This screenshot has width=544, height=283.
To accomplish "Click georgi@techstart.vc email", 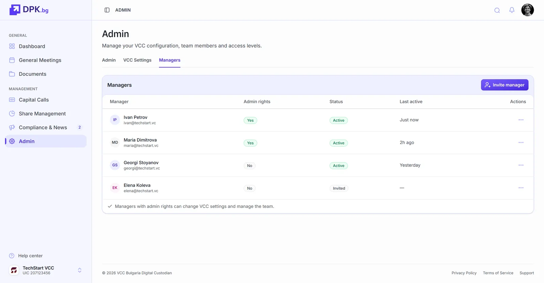I will point(142,168).
